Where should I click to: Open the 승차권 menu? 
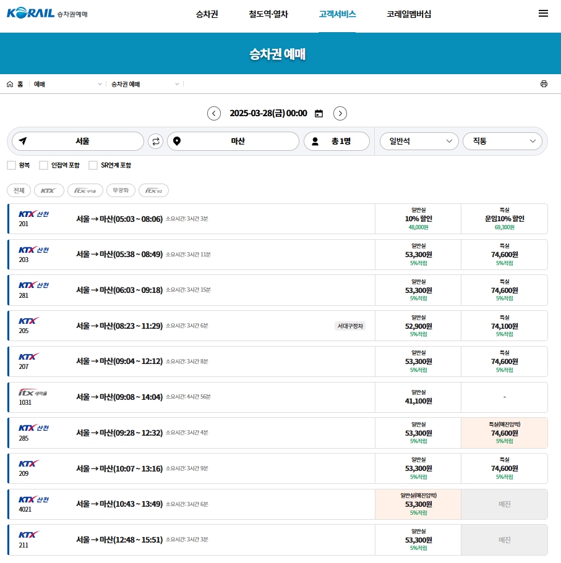pos(207,14)
